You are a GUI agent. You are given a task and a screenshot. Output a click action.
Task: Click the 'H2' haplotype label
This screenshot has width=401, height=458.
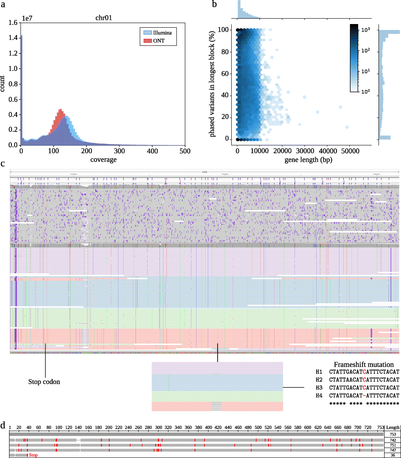click(319, 380)
